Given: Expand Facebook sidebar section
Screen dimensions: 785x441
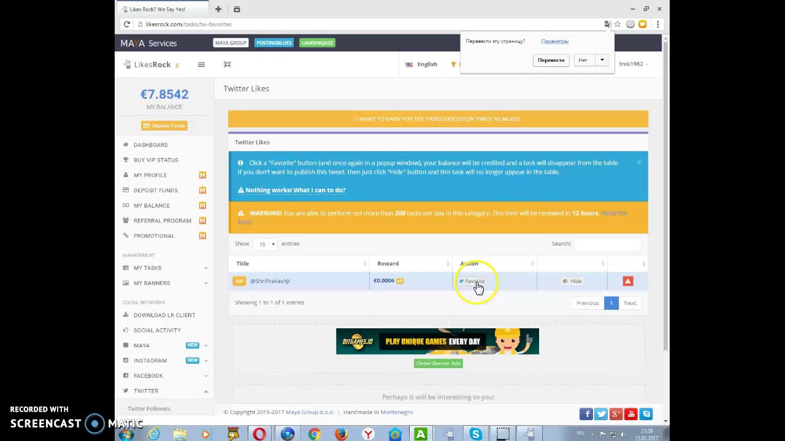Looking at the screenshot, I should pos(166,375).
